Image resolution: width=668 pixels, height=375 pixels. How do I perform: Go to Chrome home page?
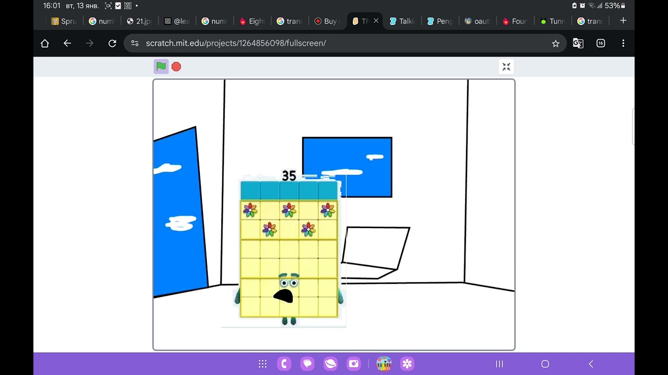pos(45,43)
